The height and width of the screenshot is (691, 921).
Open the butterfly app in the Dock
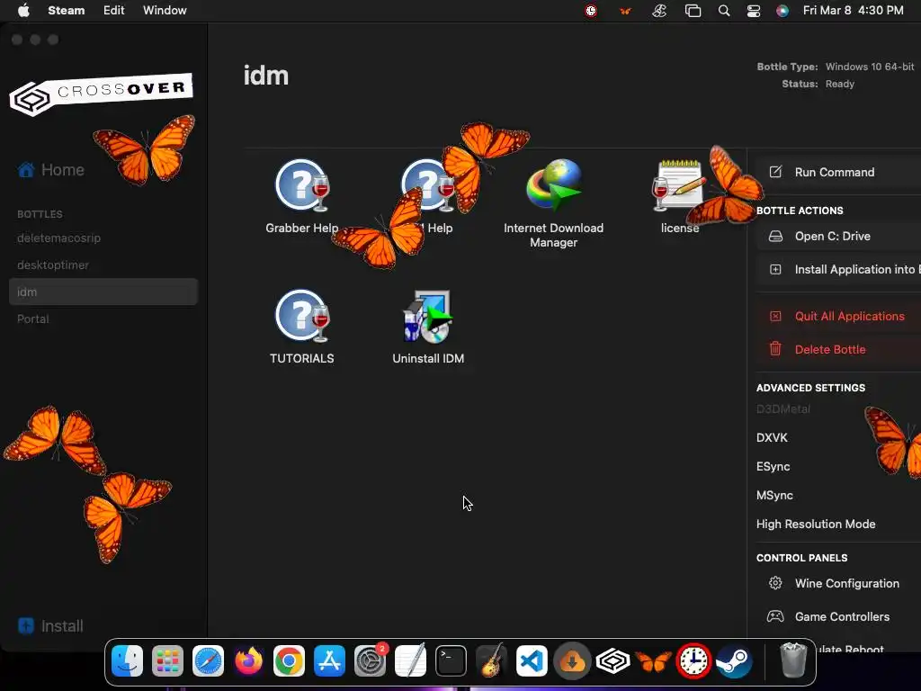(x=653, y=661)
